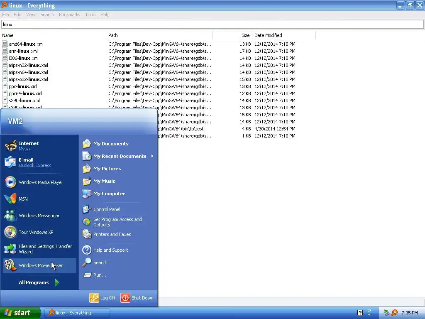425x319 pixels.
Task: Click the VM2 user name header
Action: [x=15, y=121]
